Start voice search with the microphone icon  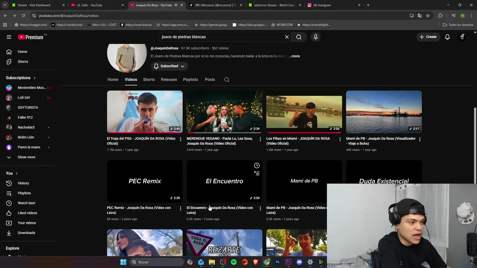click(316, 37)
